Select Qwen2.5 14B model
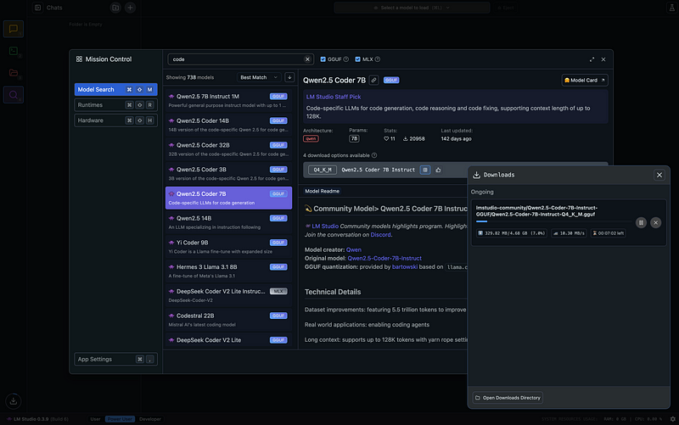 click(x=228, y=222)
